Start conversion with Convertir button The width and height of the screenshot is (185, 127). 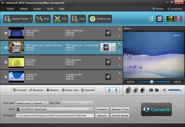point(156,109)
